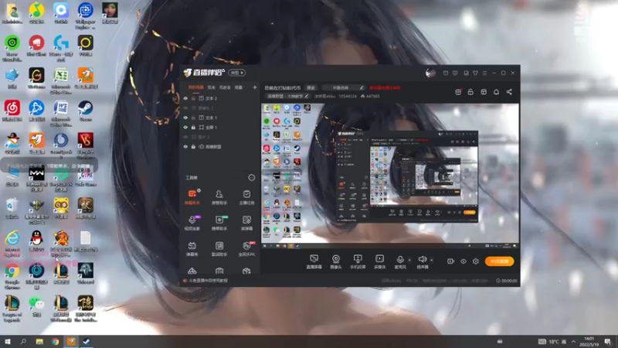Show the hidden 摄像头 2 layer
The width and height of the screenshot is (618, 348).
(185, 108)
